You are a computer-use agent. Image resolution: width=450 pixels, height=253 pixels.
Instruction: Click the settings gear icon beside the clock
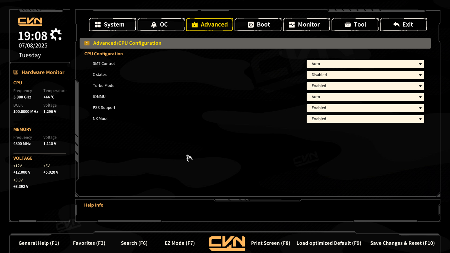click(x=56, y=35)
